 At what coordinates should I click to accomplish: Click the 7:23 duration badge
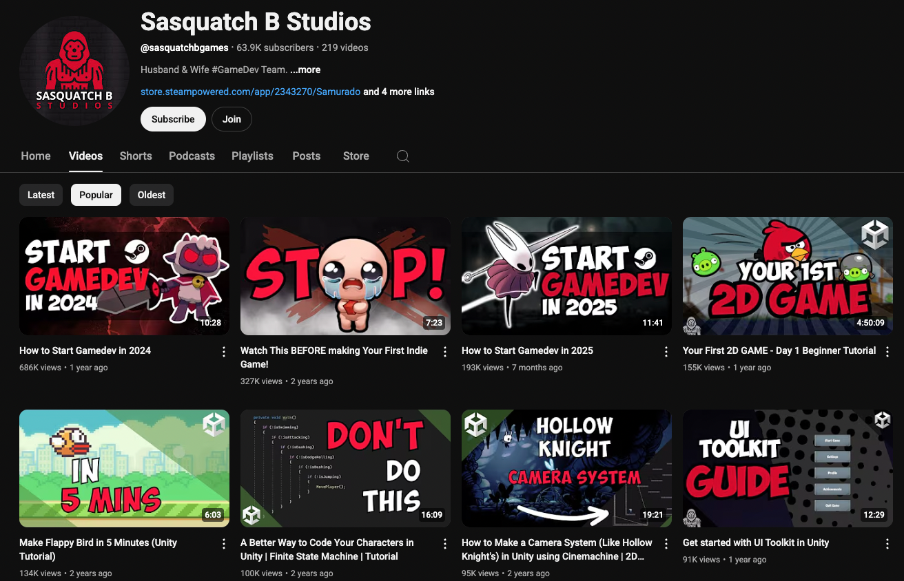(434, 323)
